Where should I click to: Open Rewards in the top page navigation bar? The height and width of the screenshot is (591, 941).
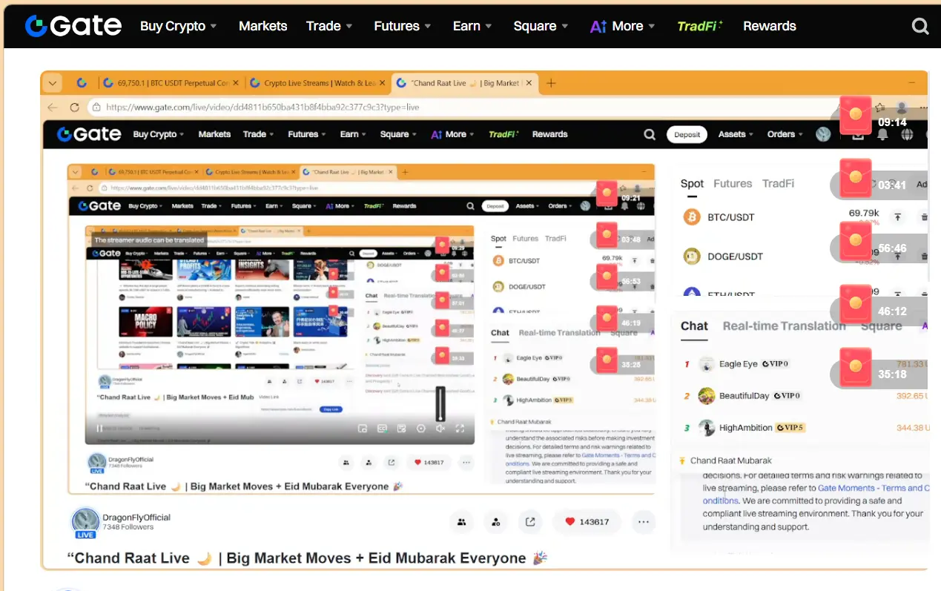pyautogui.click(x=769, y=26)
